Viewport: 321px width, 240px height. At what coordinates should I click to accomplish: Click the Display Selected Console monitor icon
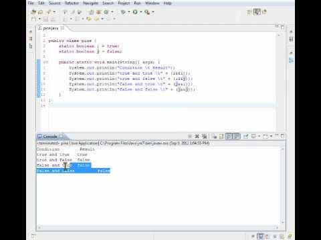point(253,136)
